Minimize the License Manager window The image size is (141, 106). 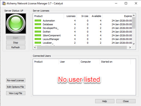tap(116, 3)
